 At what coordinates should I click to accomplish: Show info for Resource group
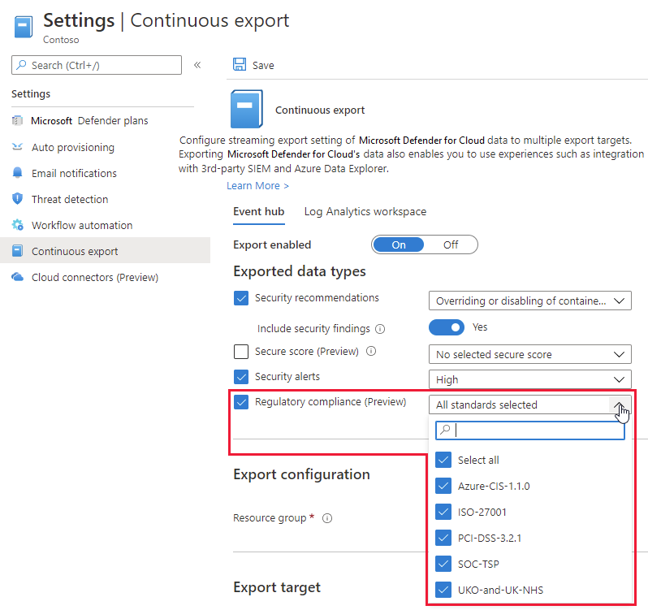click(x=327, y=518)
